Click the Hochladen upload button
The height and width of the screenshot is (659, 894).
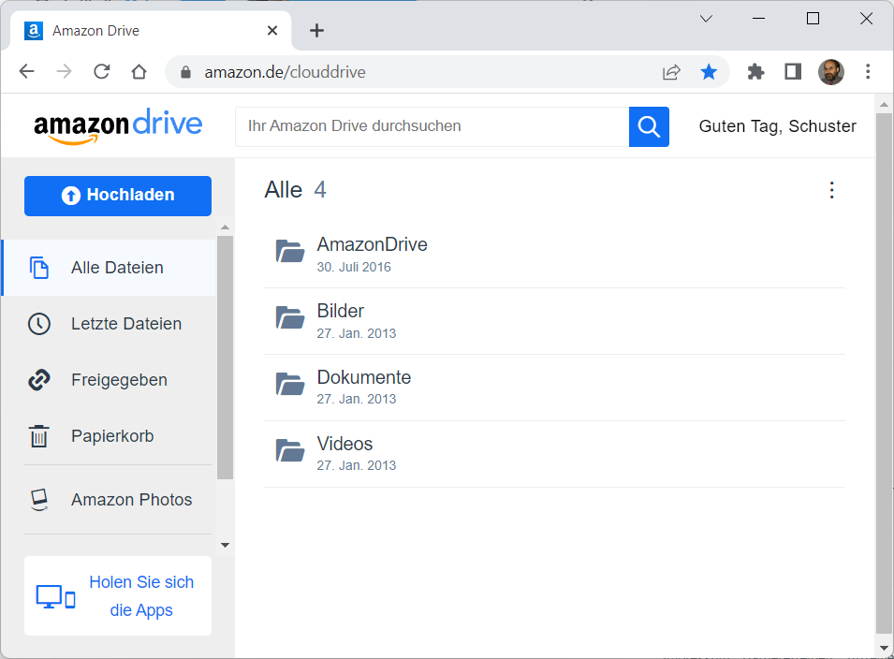click(x=118, y=196)
